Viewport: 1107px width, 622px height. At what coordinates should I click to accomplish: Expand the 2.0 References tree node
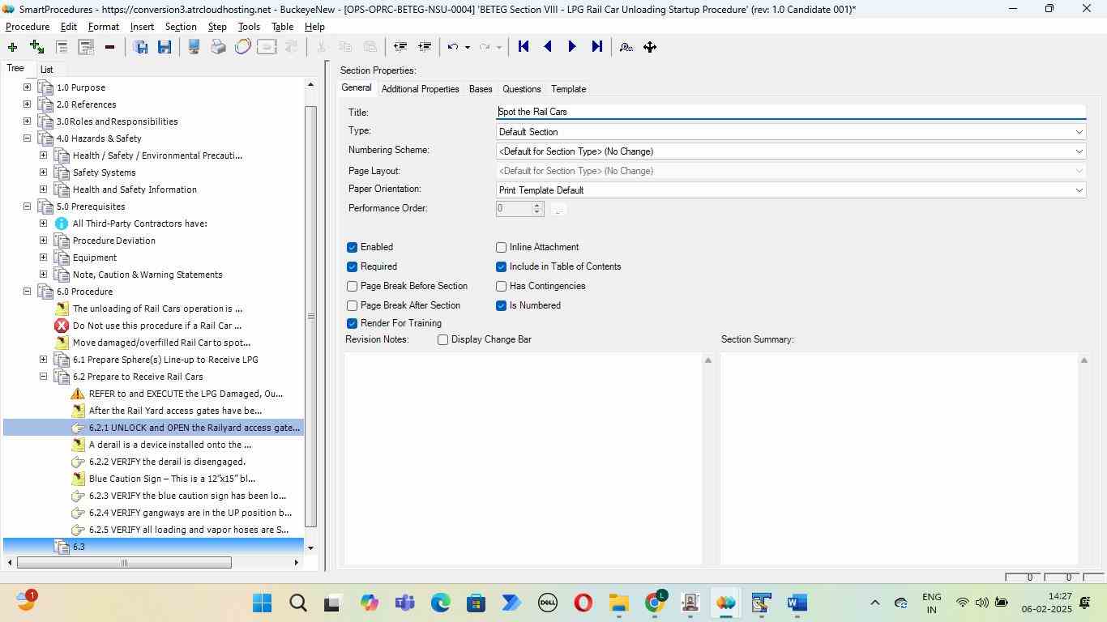pos(27,104)
